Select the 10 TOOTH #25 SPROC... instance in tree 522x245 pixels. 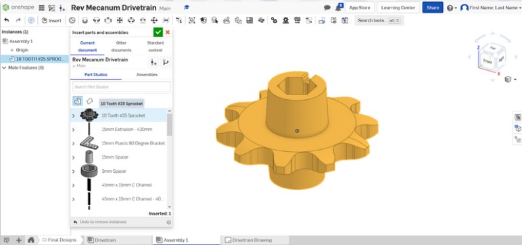pos(35,59)
